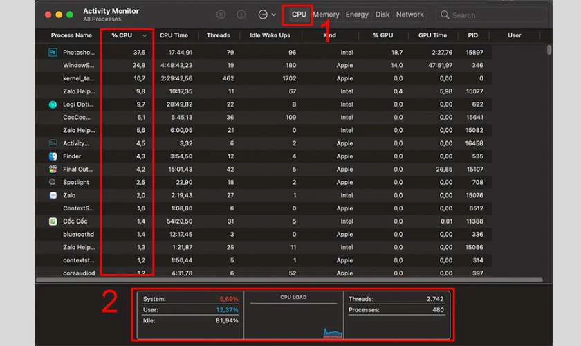Image resolution: width=581 pixels, height=346 pixels.
Task: Click the System 5,69% value
Action: click(229, 299)
